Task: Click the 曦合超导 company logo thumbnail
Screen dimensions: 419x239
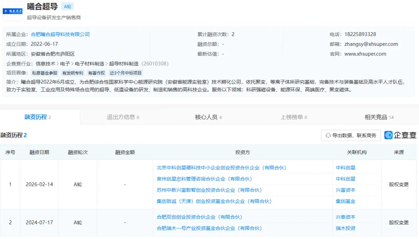Action: coord(12,11)
